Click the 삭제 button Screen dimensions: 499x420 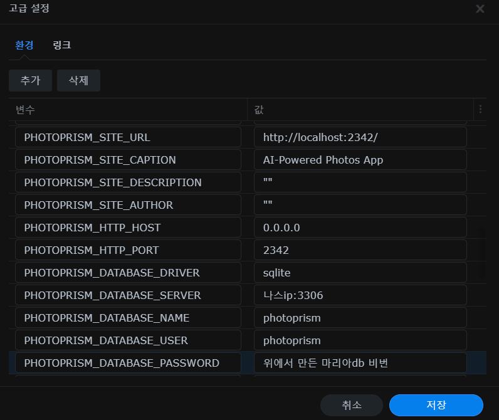click(78, 80)
